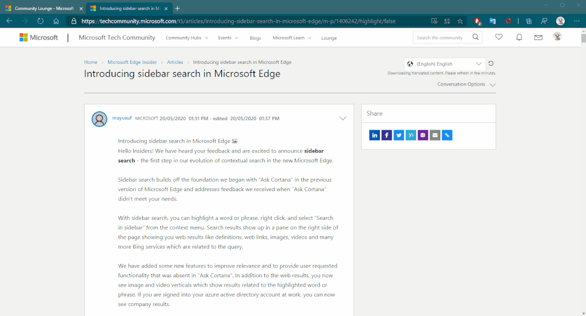The width and height of the screenshot is (586, 316).
Task: Click the Microsoft Tech Community title link
Action: (117, 38)
